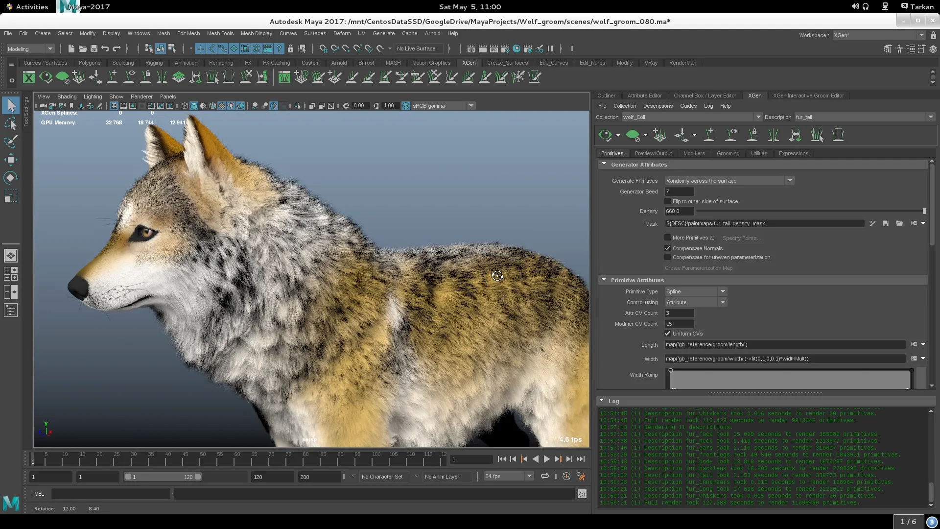Click the Density slider track
Image resolution: width=940 pixels, height=529 pixels.
point(808,211)
